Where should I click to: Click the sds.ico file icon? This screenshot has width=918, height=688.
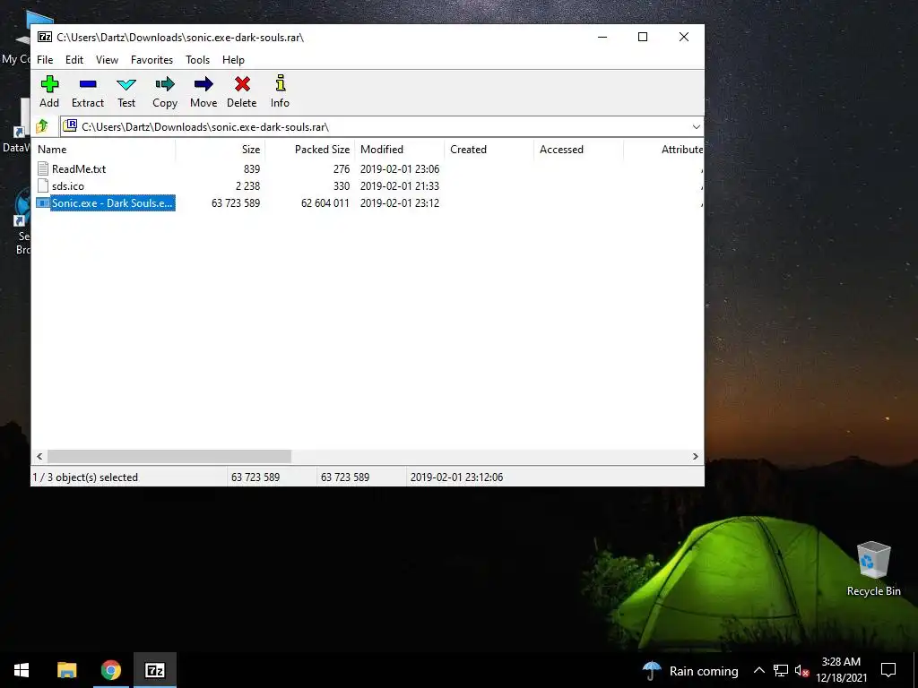click(43, 186)
